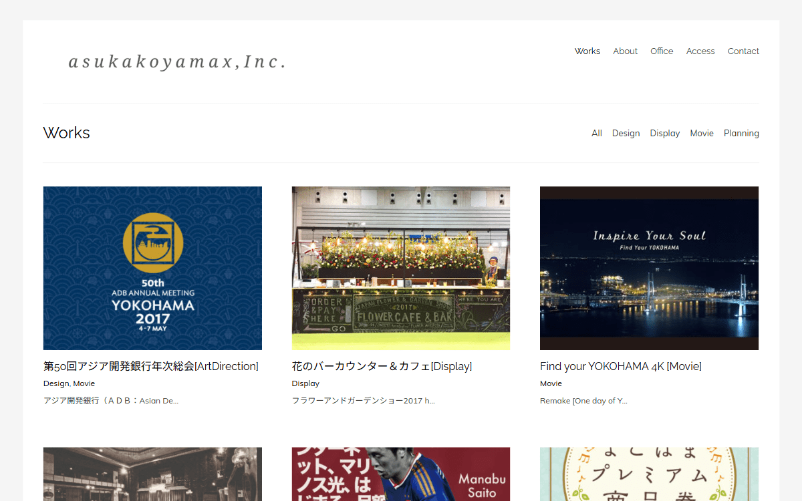The image size is (802, 501).
Task: Open the Office menu link
Action: click(x=662, y=51)
